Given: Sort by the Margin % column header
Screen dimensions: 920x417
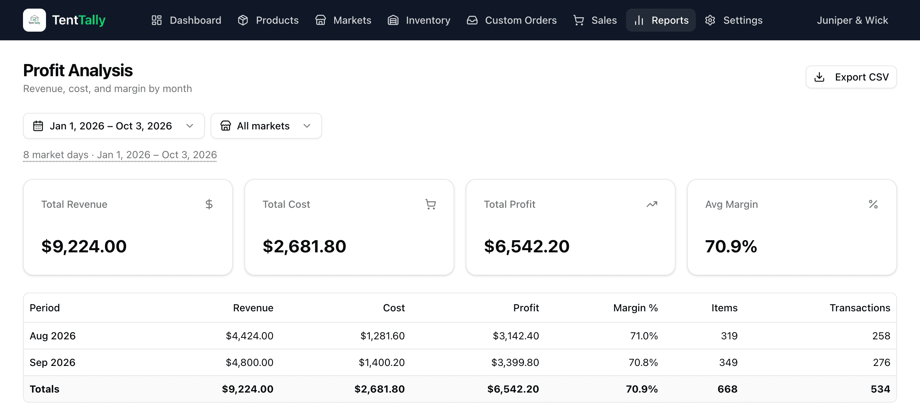Looking at the screenshot, I should click(x=635, y=308).
